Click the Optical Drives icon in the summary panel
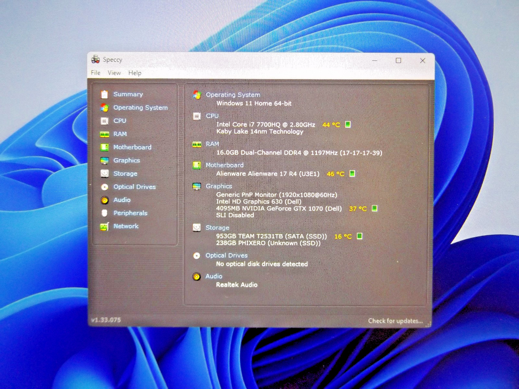519x389 pixels. coord(197,256)
